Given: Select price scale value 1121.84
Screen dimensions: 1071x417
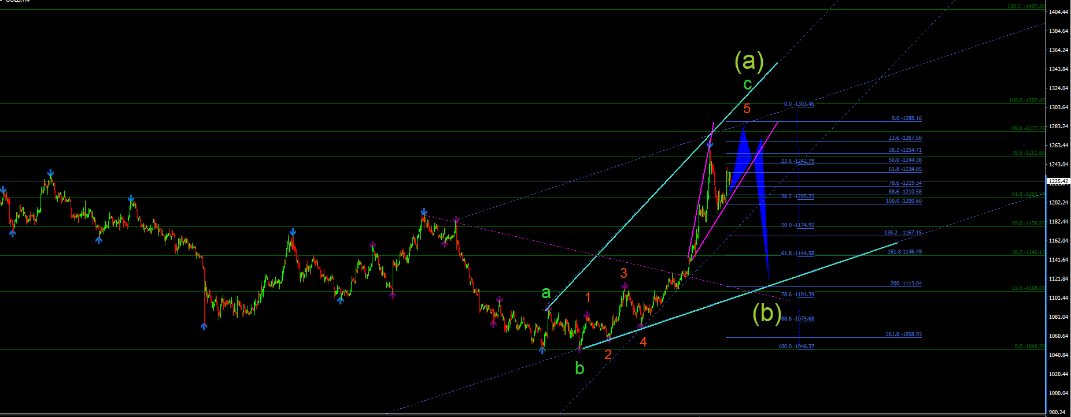Looking at the screenshot, I should coord(1058,278).
